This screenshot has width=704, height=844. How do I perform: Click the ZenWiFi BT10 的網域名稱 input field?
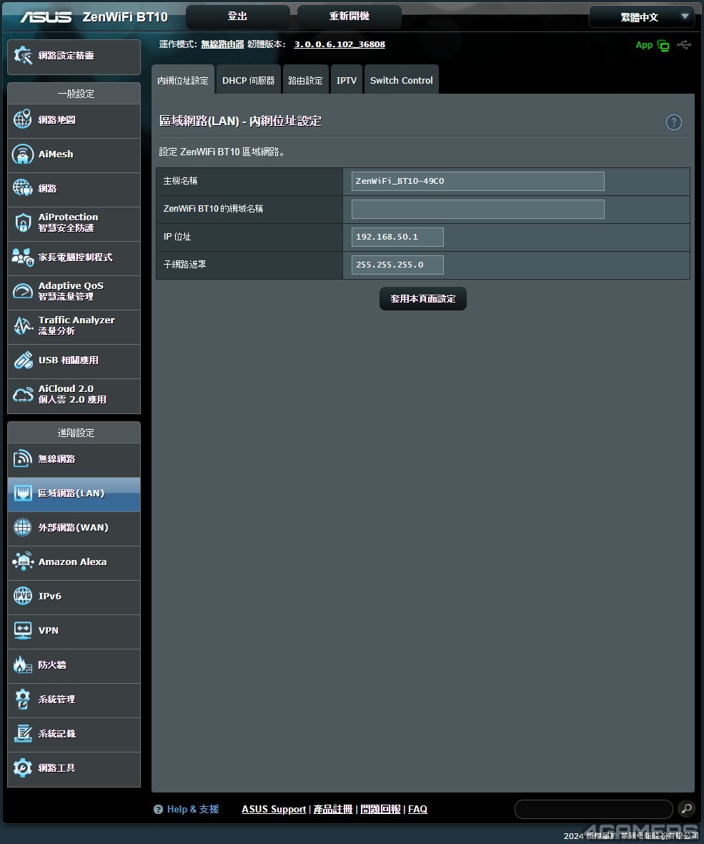point(477,210)
